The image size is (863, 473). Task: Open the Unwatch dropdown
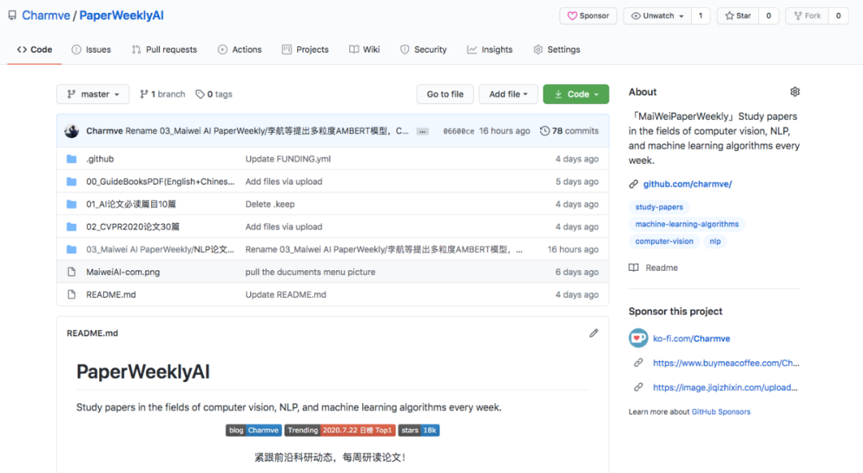pyautogui.click(x=657, y=15)
